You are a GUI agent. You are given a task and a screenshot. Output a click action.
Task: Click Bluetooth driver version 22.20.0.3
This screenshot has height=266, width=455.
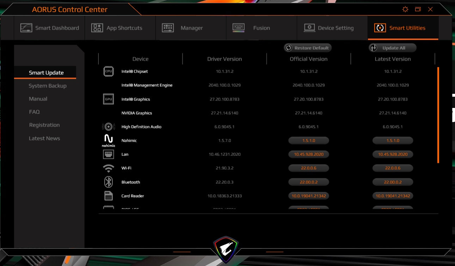(x=225, y=182)
